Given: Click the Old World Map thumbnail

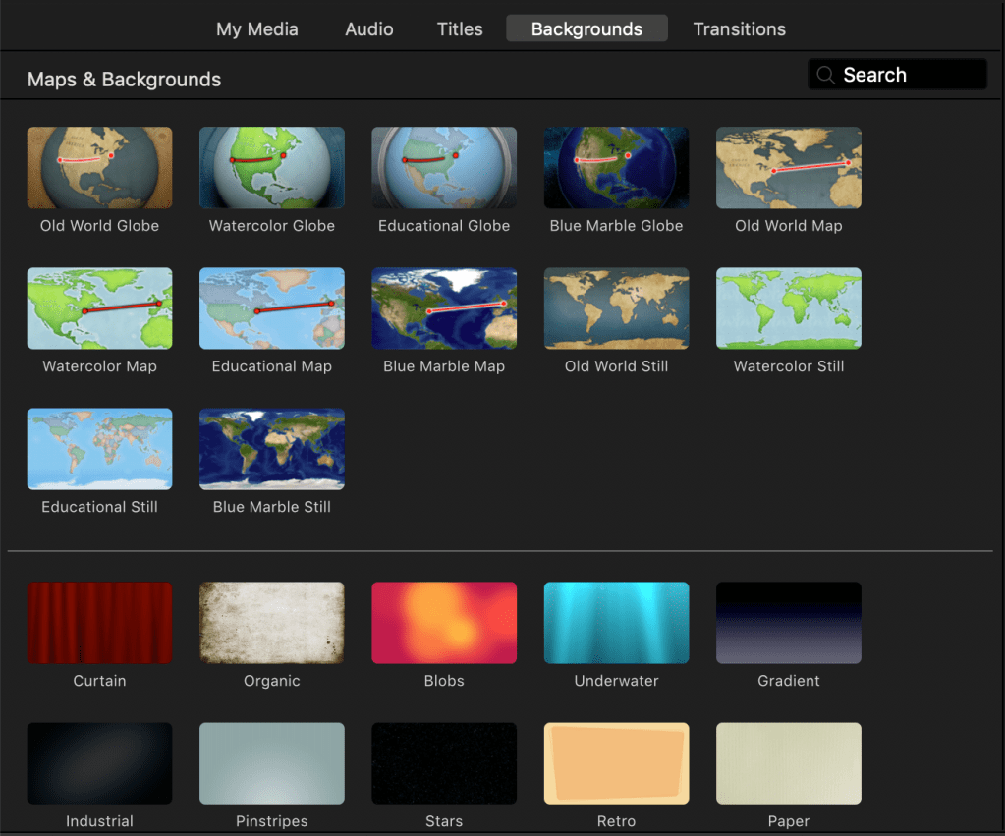Looking at the screenshot, I should pyautogui.click(x=789, y=168).
